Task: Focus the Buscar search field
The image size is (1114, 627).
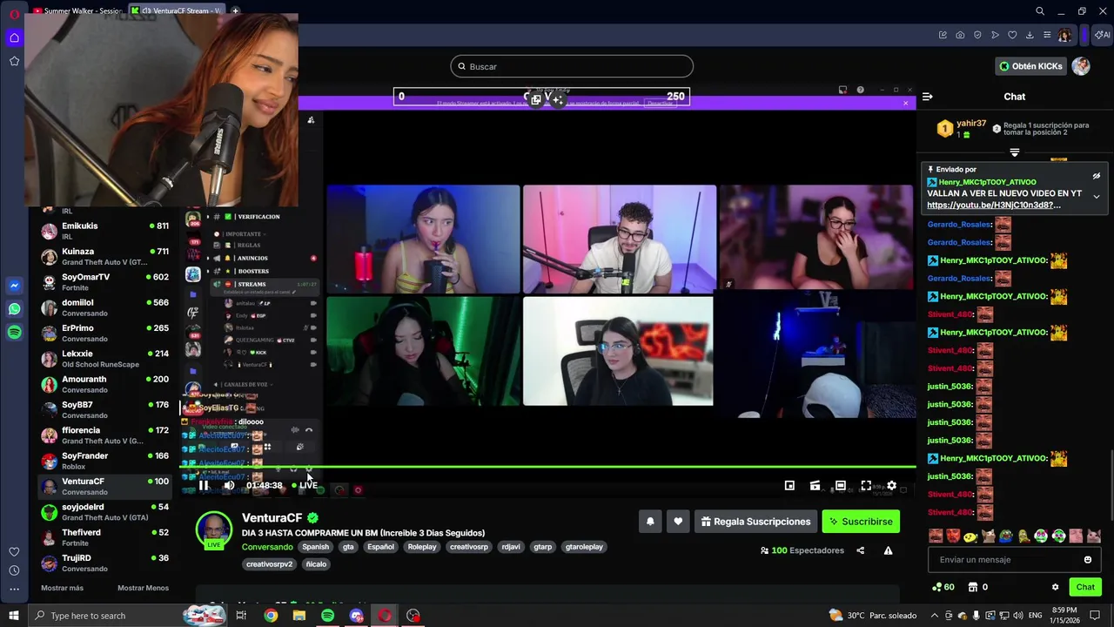Action: point(572,66)
